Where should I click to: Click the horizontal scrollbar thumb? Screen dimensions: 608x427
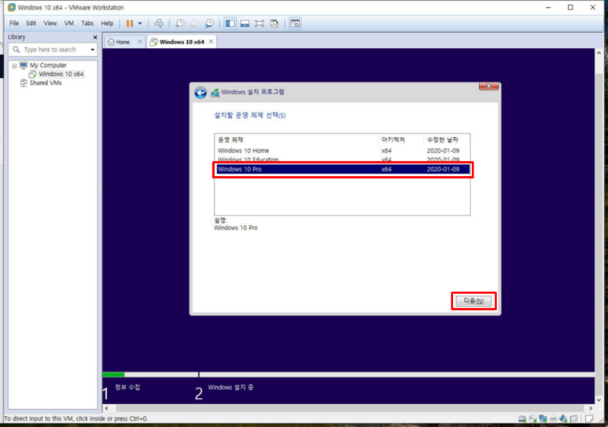coord(350,408)
